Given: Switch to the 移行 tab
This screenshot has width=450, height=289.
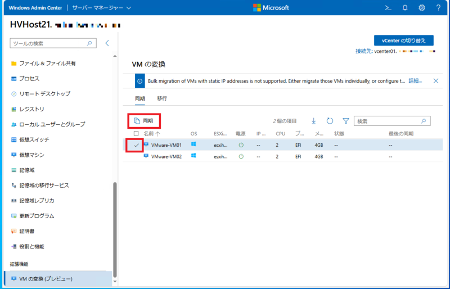Looking at the screenshot, I should [162, 98].
